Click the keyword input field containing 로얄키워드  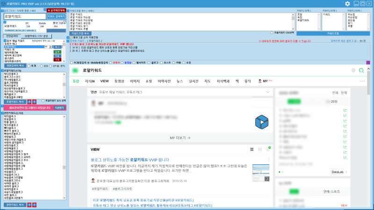pos(25,16)
